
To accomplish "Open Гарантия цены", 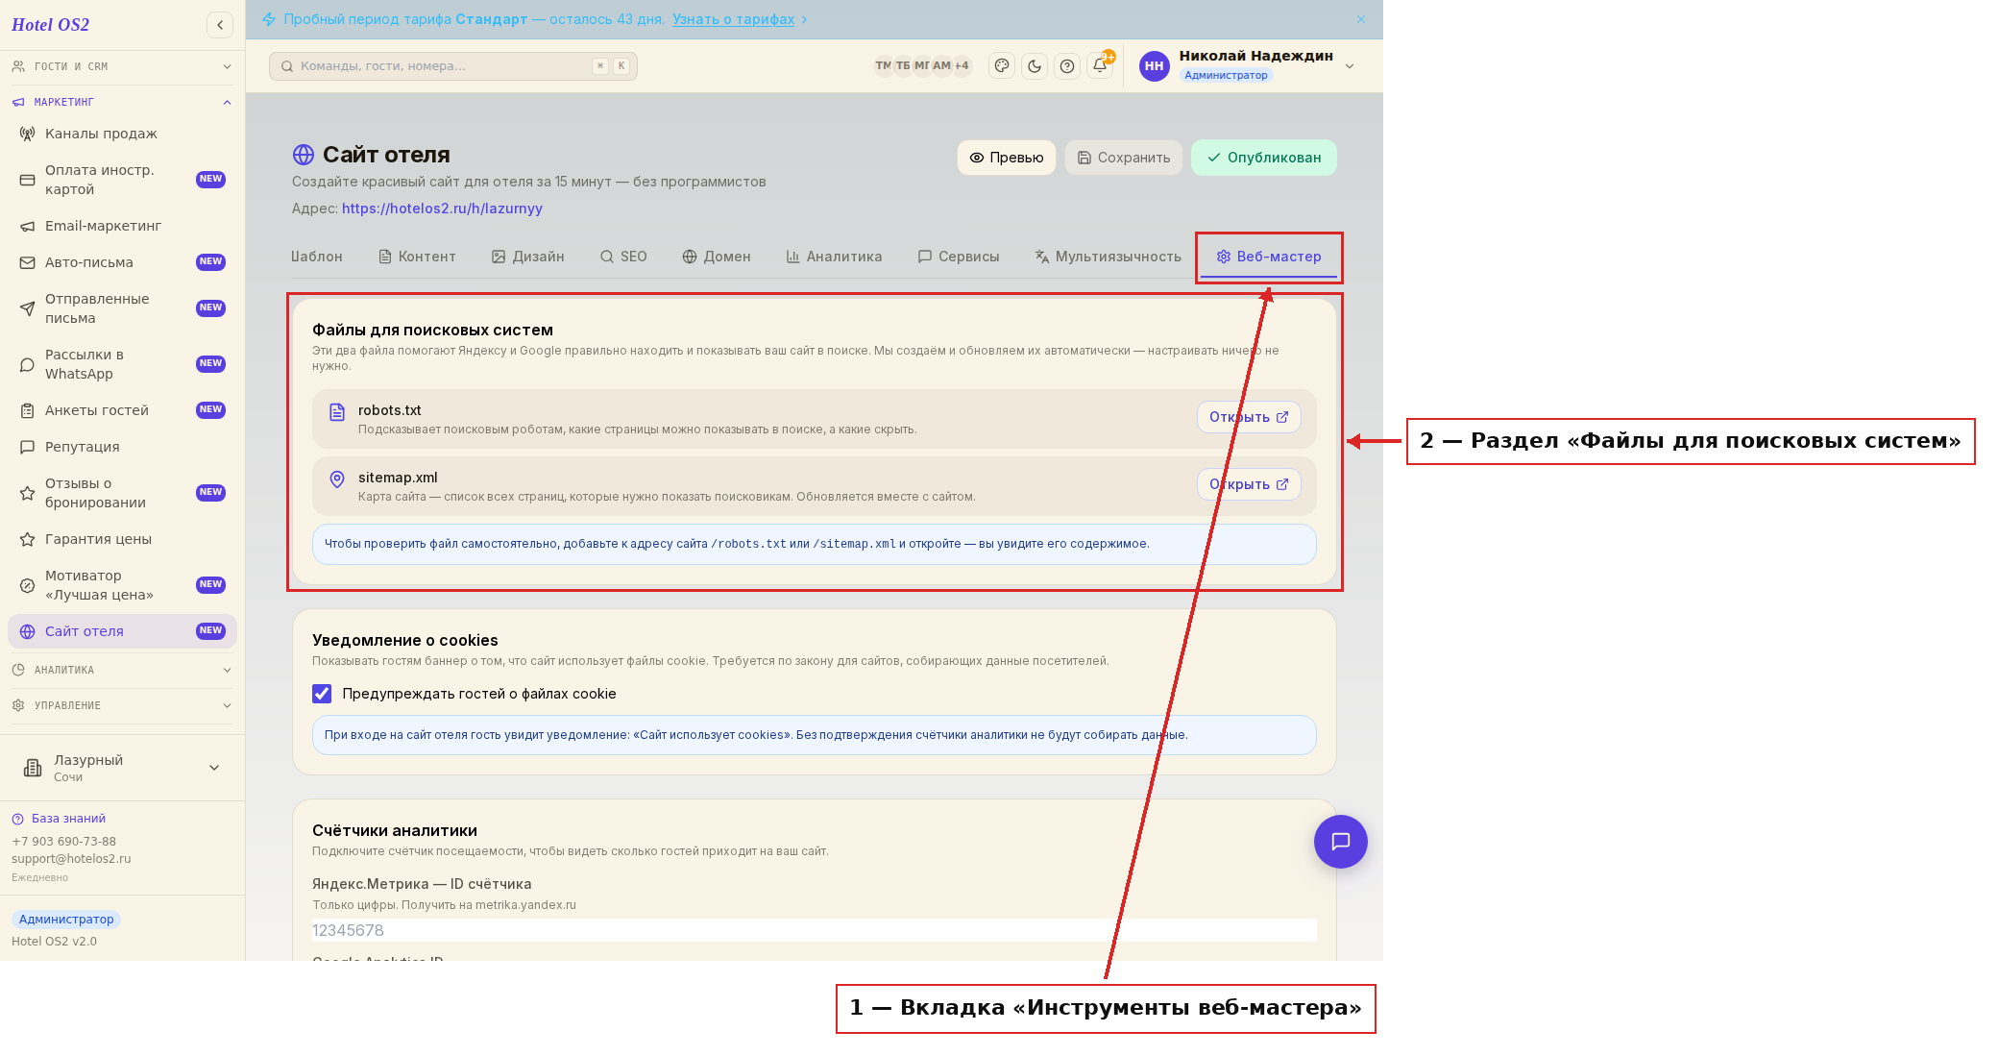I will (x=122, y=539).
